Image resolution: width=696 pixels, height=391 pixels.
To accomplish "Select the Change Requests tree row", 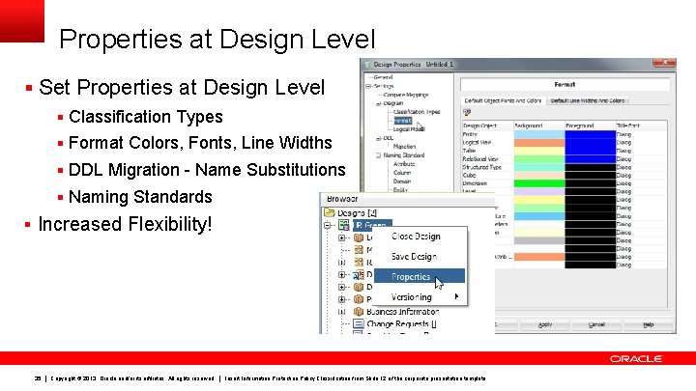I will [396, 323].
